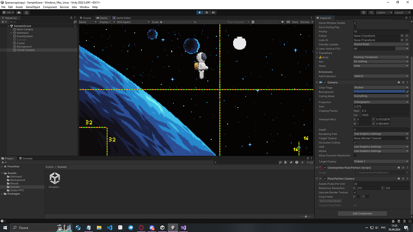413x232 pixels.
Task: Change the Aim dropdown from Do nothing
Action: pos(381,61)
